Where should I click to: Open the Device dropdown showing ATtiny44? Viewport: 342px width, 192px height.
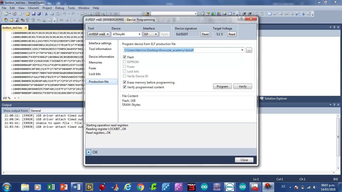point(127,34)
